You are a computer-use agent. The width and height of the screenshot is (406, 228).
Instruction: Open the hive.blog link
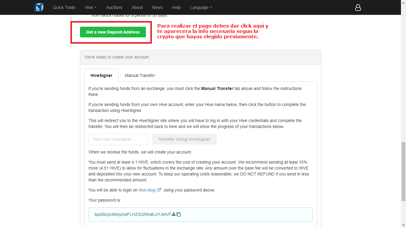click(147, 190)
